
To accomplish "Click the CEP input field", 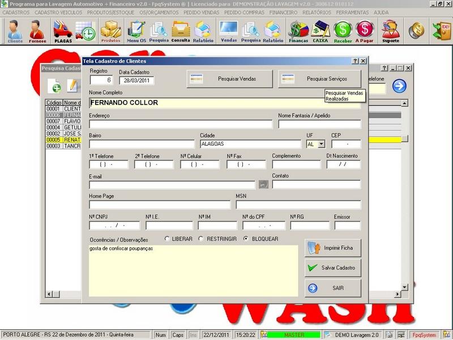I will tap(346, 144).
